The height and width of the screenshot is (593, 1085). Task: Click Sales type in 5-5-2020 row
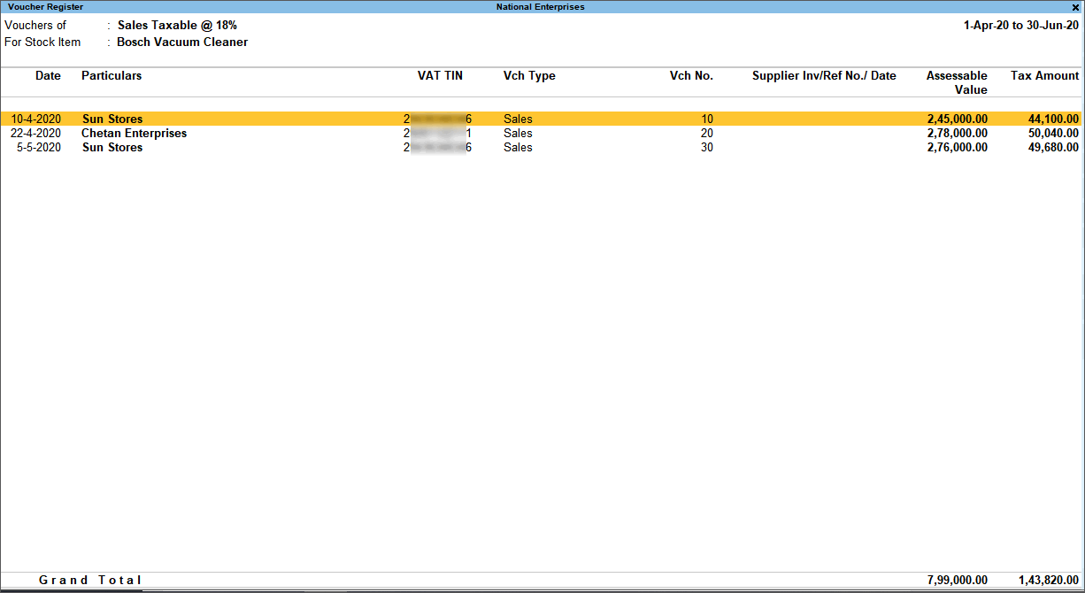[518, 148]
